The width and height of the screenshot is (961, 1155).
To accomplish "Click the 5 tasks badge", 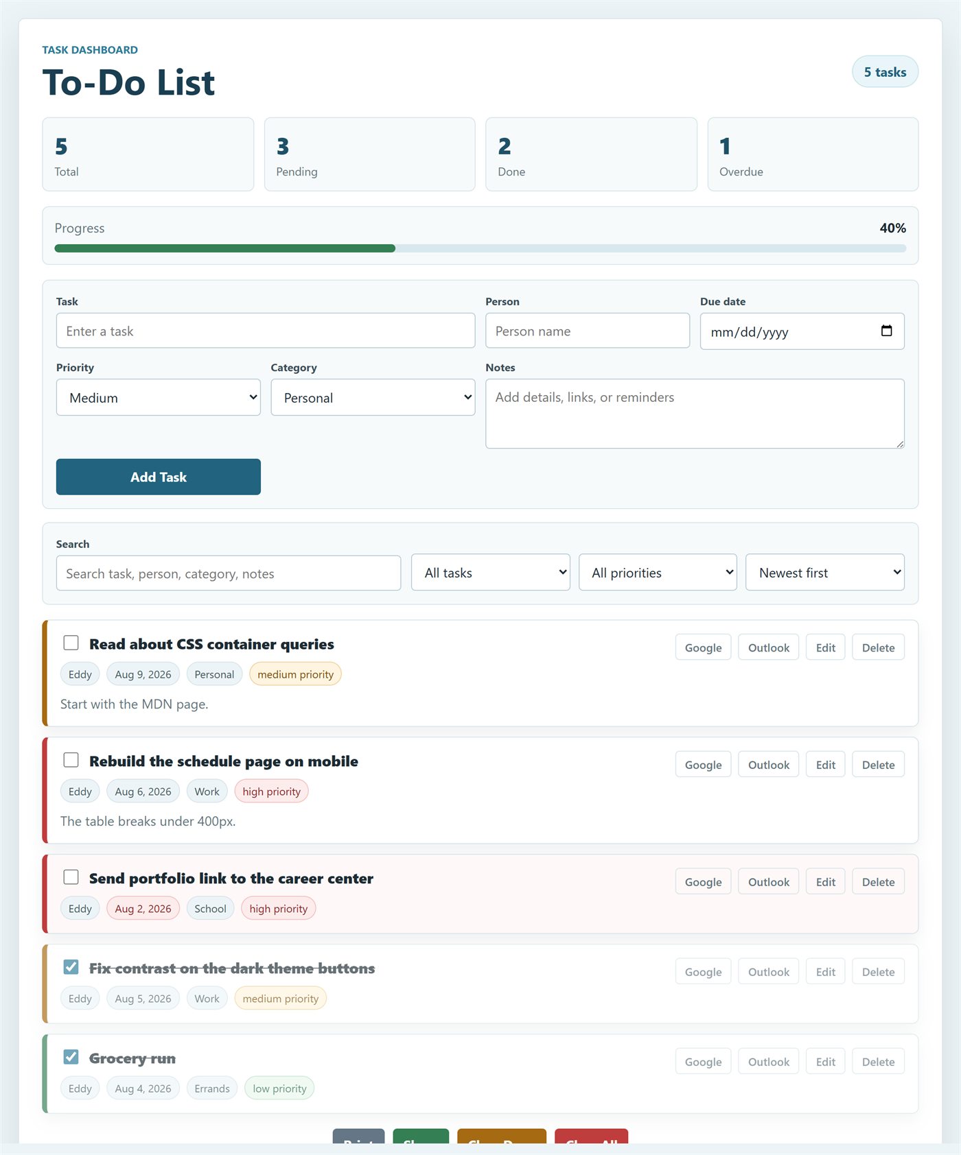I will point(885,72).
